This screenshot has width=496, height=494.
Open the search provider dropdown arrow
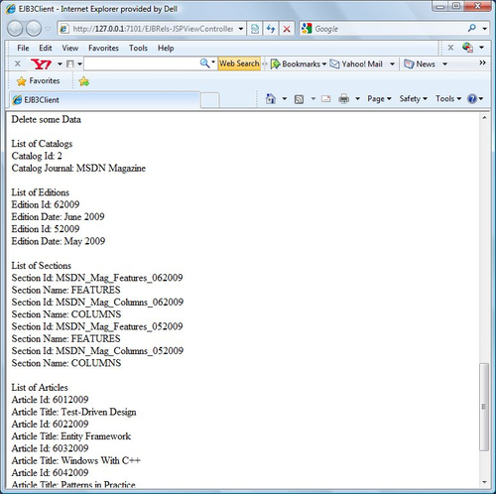pos(484,29)
